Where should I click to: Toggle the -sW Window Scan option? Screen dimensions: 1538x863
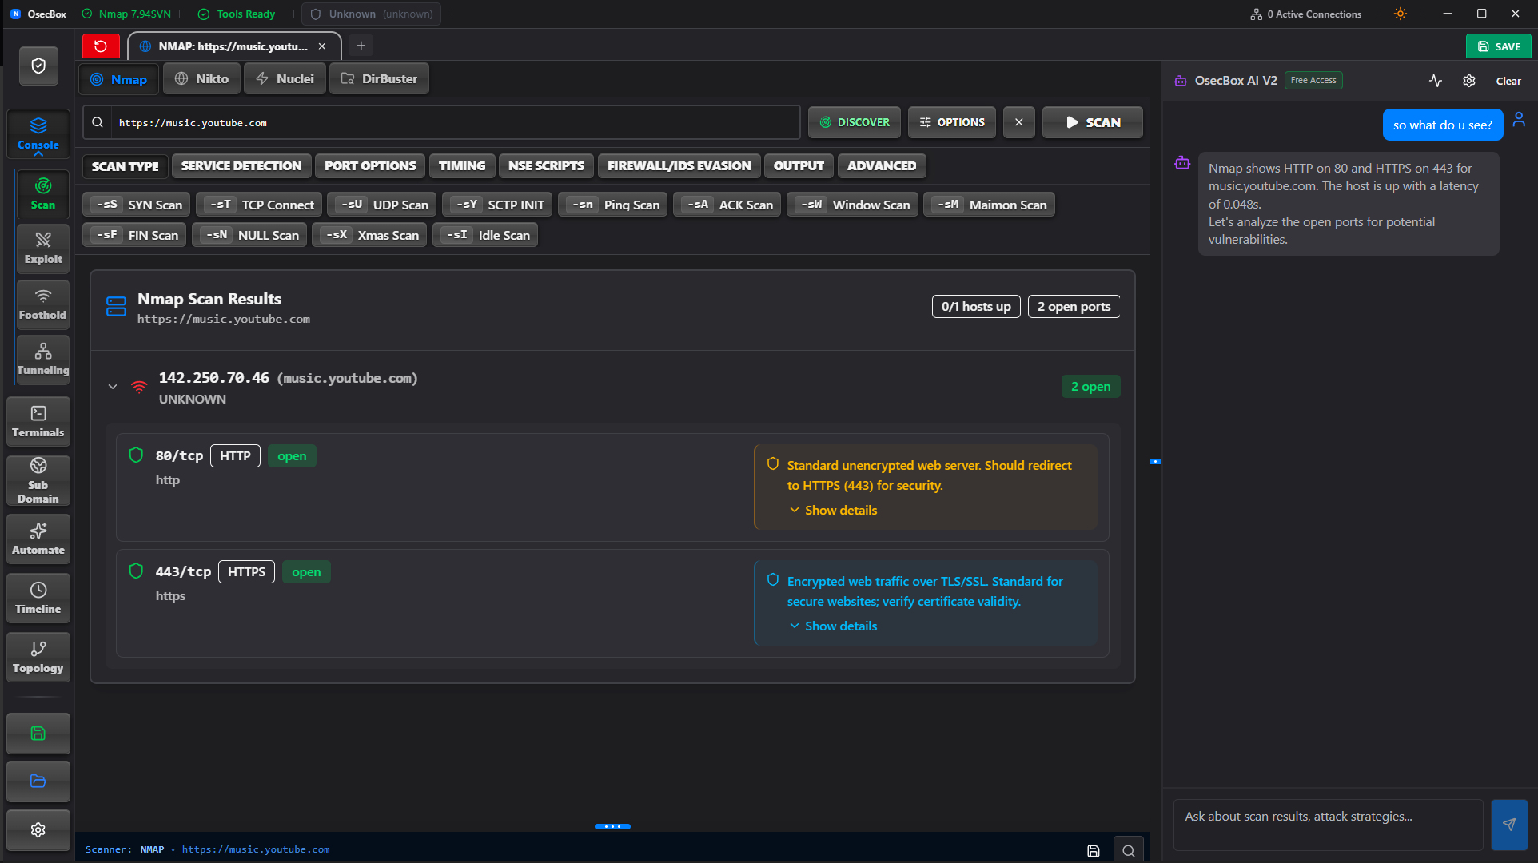coord(853,205)
